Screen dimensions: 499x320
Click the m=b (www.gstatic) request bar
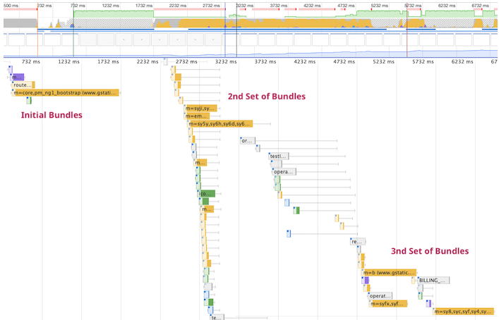(x=390, y=273)
